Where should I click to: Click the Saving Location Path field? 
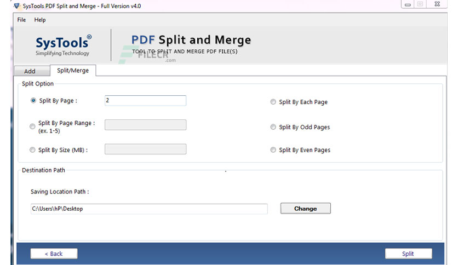pos(149,209)
